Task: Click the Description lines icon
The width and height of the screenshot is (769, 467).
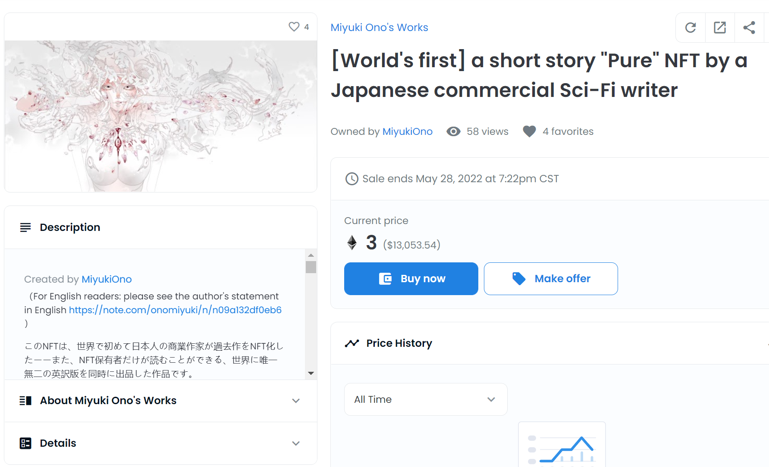Action: coord(25,227)
